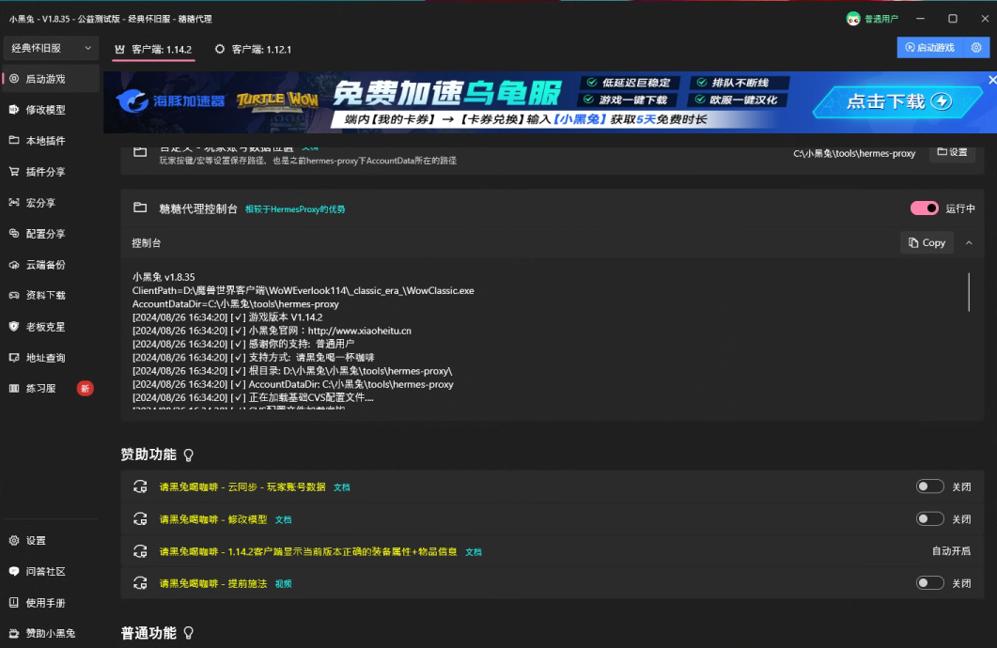Click the 云端备份 cloud icon
Viewport: 997px width, 648px height.
tap(14, 265)
